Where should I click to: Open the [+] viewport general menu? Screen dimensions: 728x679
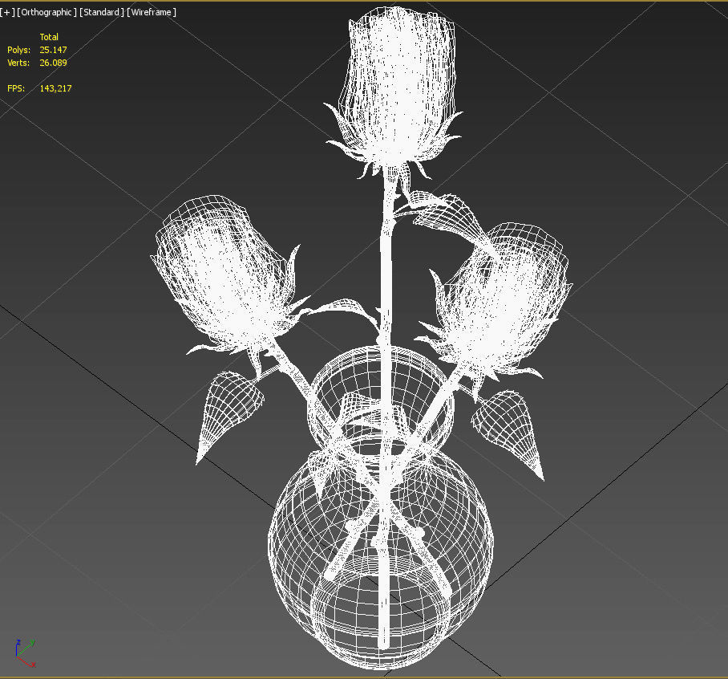(x=7, y=12)
